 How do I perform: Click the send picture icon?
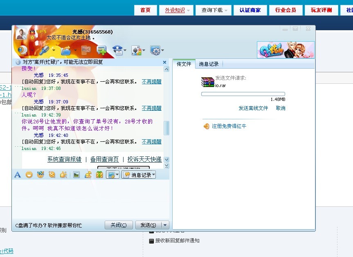coord(76,175)
